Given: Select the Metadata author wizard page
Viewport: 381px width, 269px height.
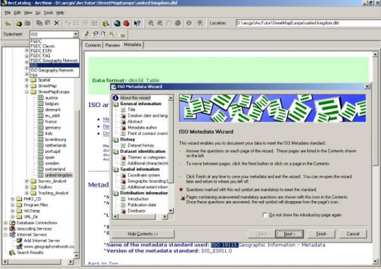Looking at the screenshot, I should pos(143,128).
